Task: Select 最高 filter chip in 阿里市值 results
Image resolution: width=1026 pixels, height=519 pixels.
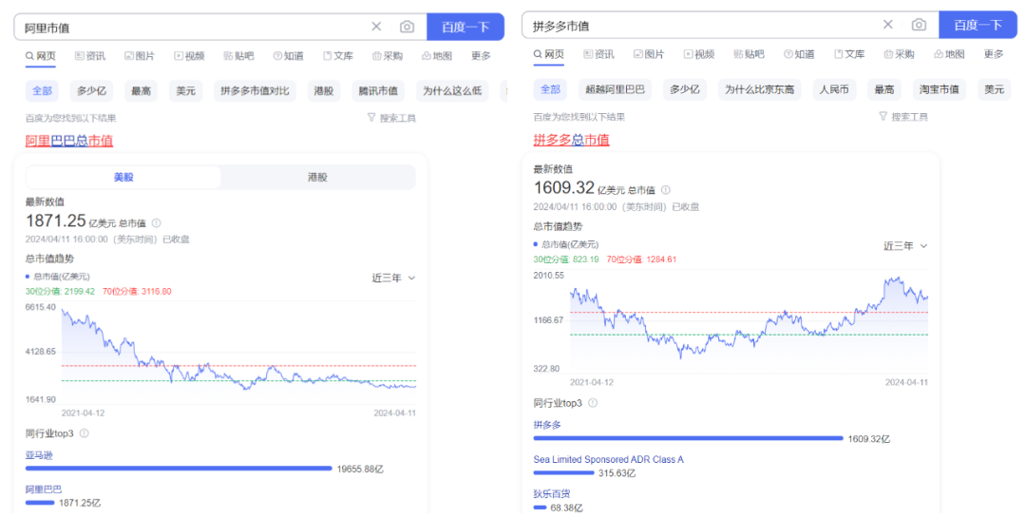Action: coord(141,91)
